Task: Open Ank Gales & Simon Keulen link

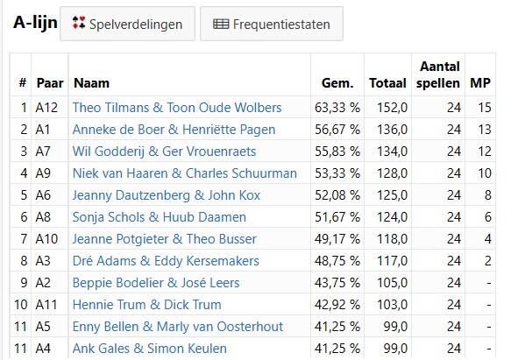Action: (x=150, y=349)
